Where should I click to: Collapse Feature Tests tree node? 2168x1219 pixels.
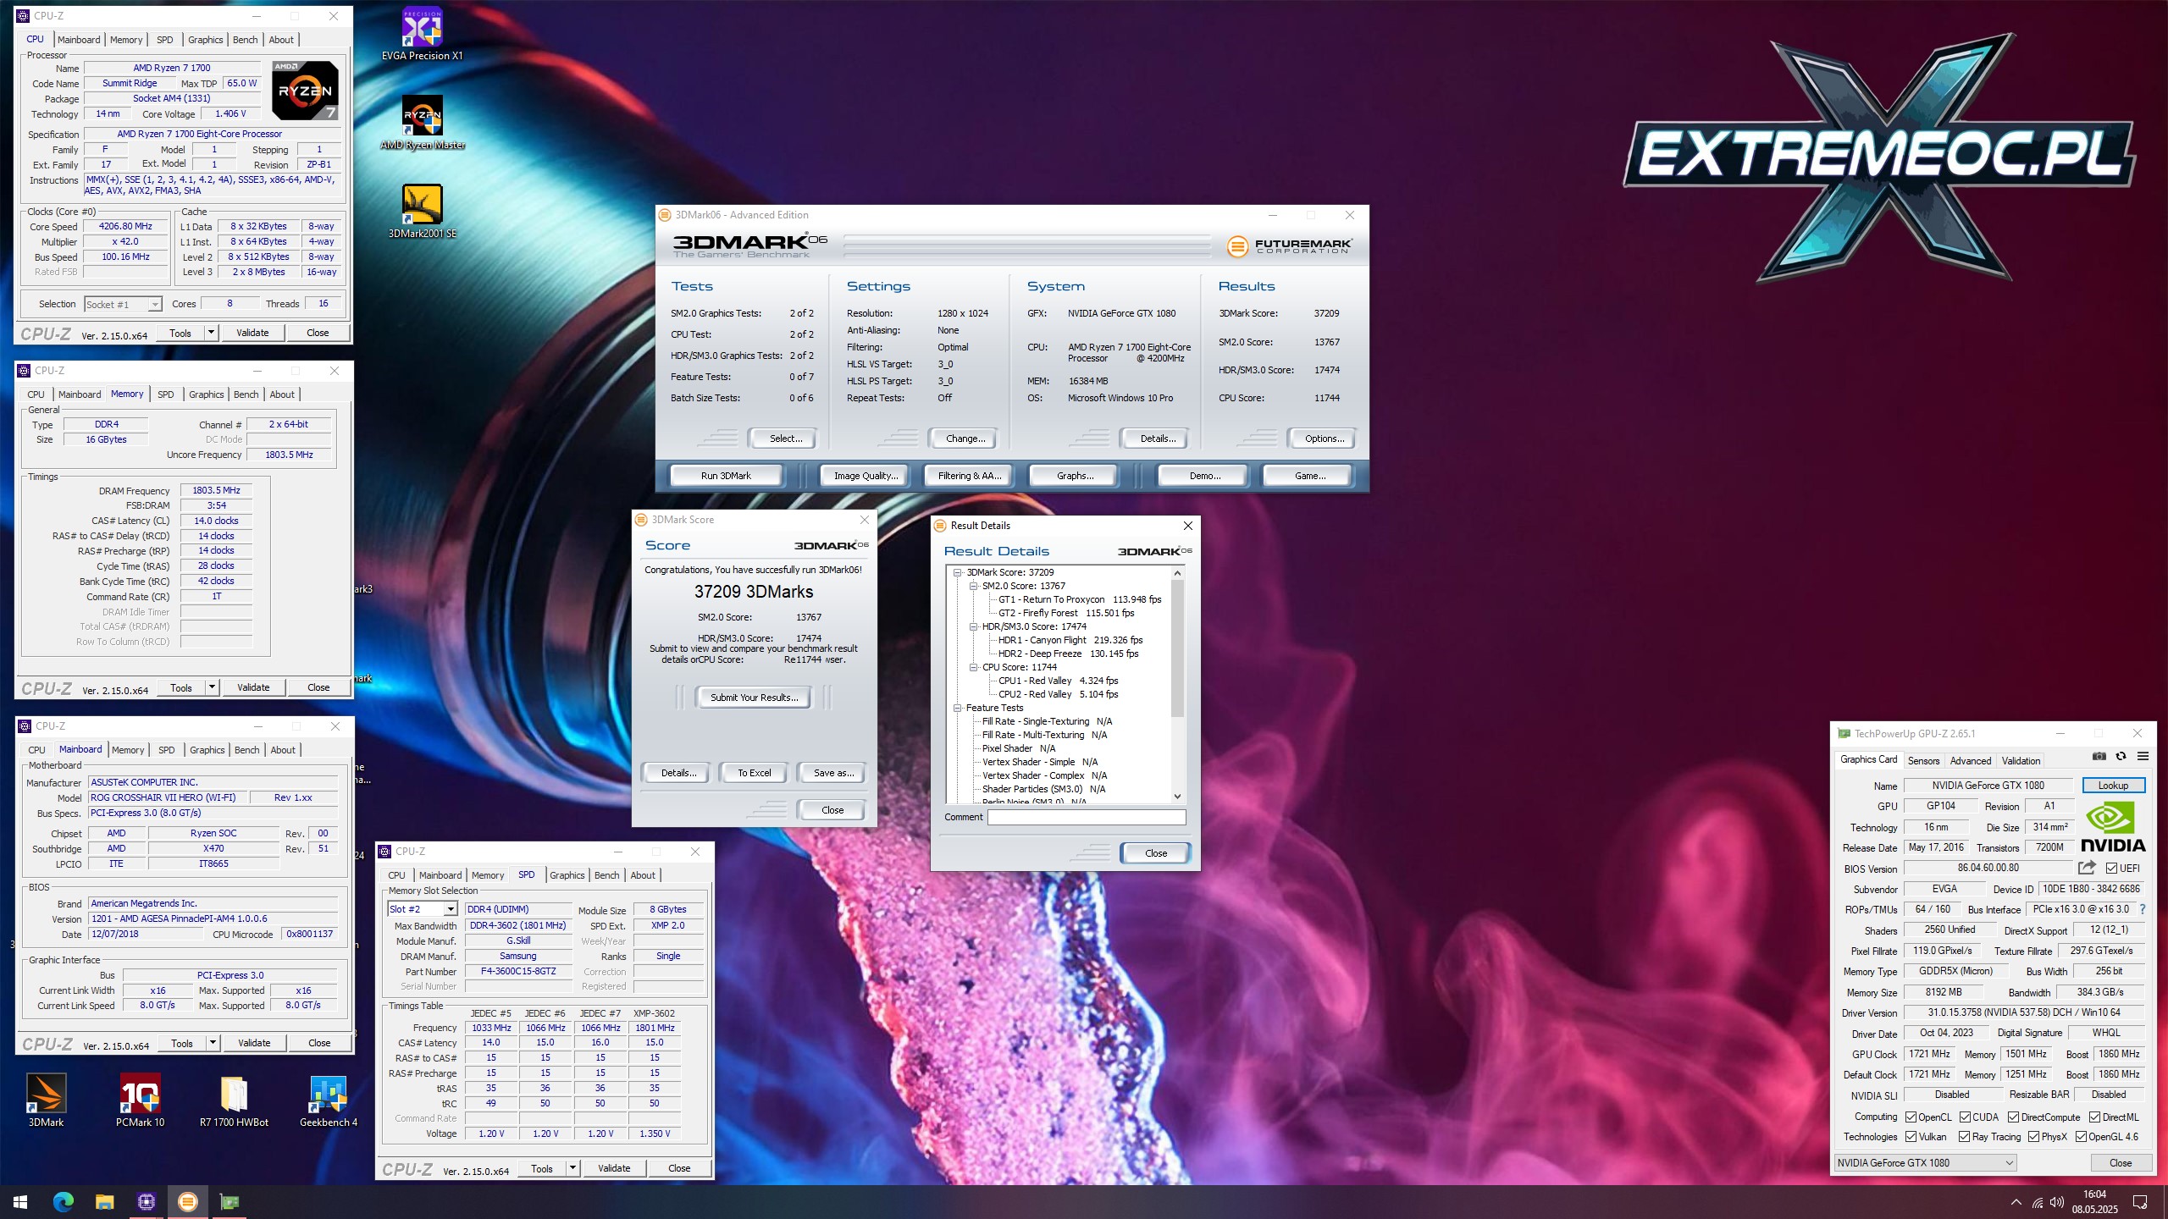coord(958,708)
